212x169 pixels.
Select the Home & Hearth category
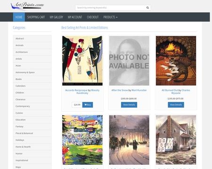(32, 147)
